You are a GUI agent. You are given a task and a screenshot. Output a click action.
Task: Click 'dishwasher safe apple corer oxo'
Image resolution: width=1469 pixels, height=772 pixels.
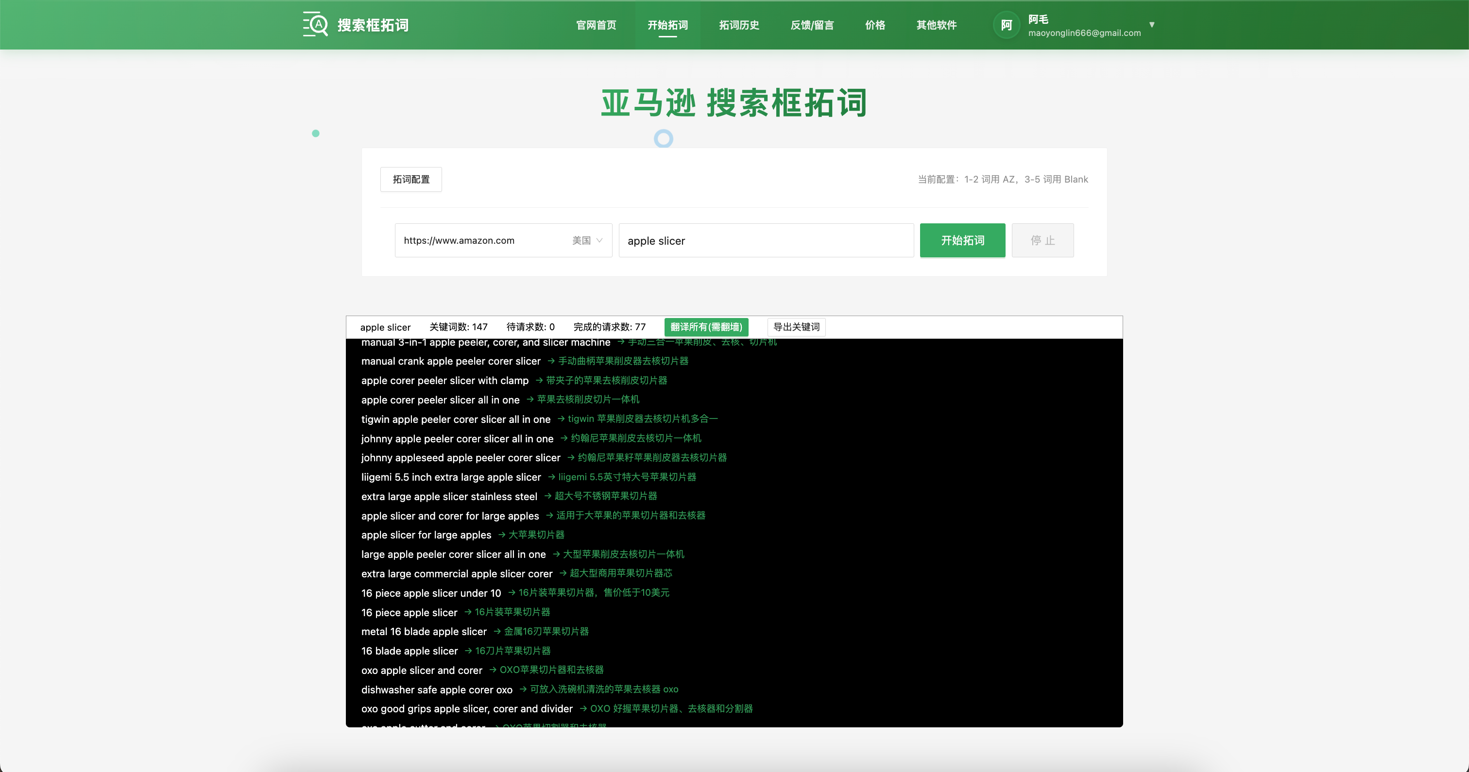click(x=437, y=690)
